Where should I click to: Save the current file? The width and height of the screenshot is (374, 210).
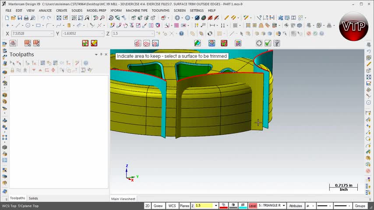[x=20, y=18]
